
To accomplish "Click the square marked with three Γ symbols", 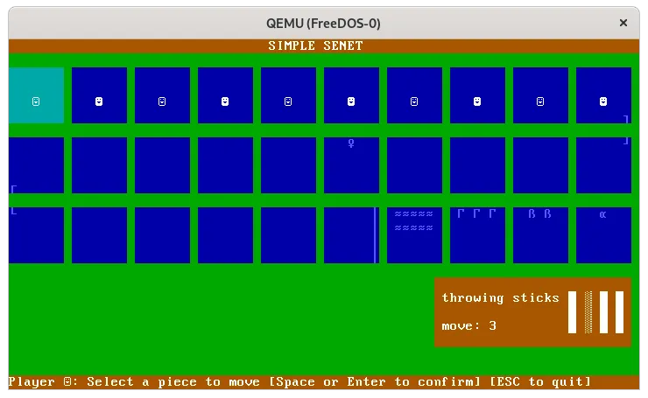I will (x=477, y=235).
